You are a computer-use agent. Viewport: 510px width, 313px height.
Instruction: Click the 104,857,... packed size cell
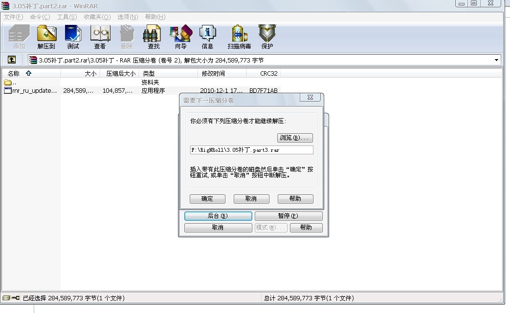pos(118,91)
